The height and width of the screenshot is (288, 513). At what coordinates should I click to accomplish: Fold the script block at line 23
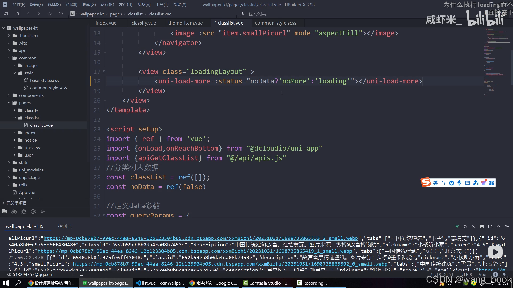[x=104, y=129]
